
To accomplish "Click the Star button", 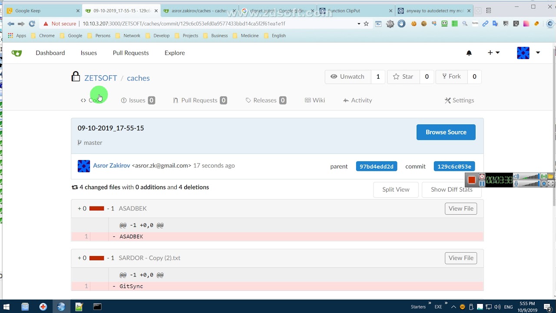I will click(403, 77).
